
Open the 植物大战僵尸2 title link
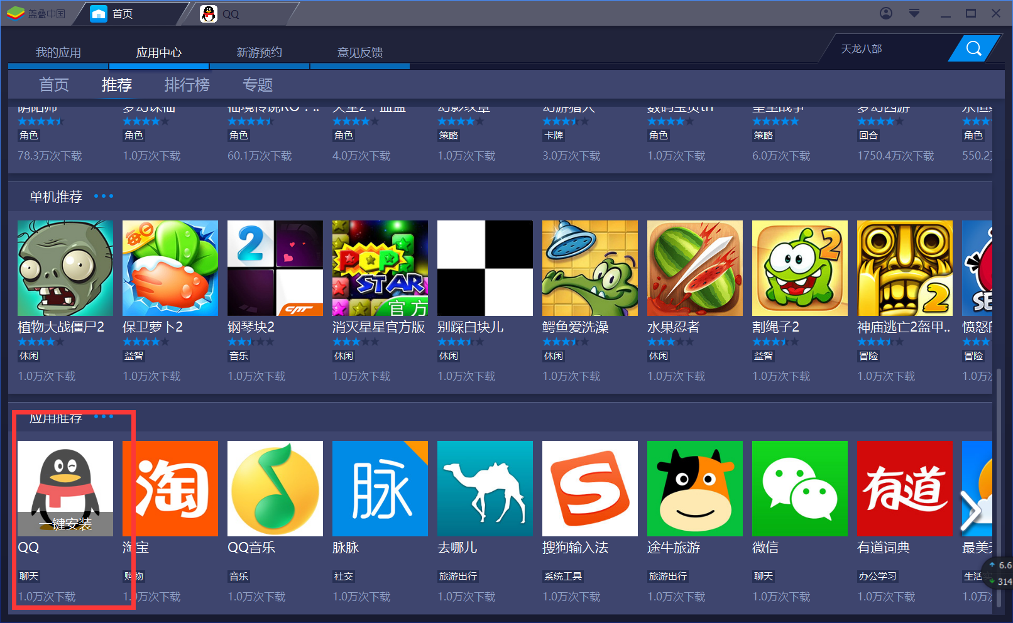pos(61,327)
